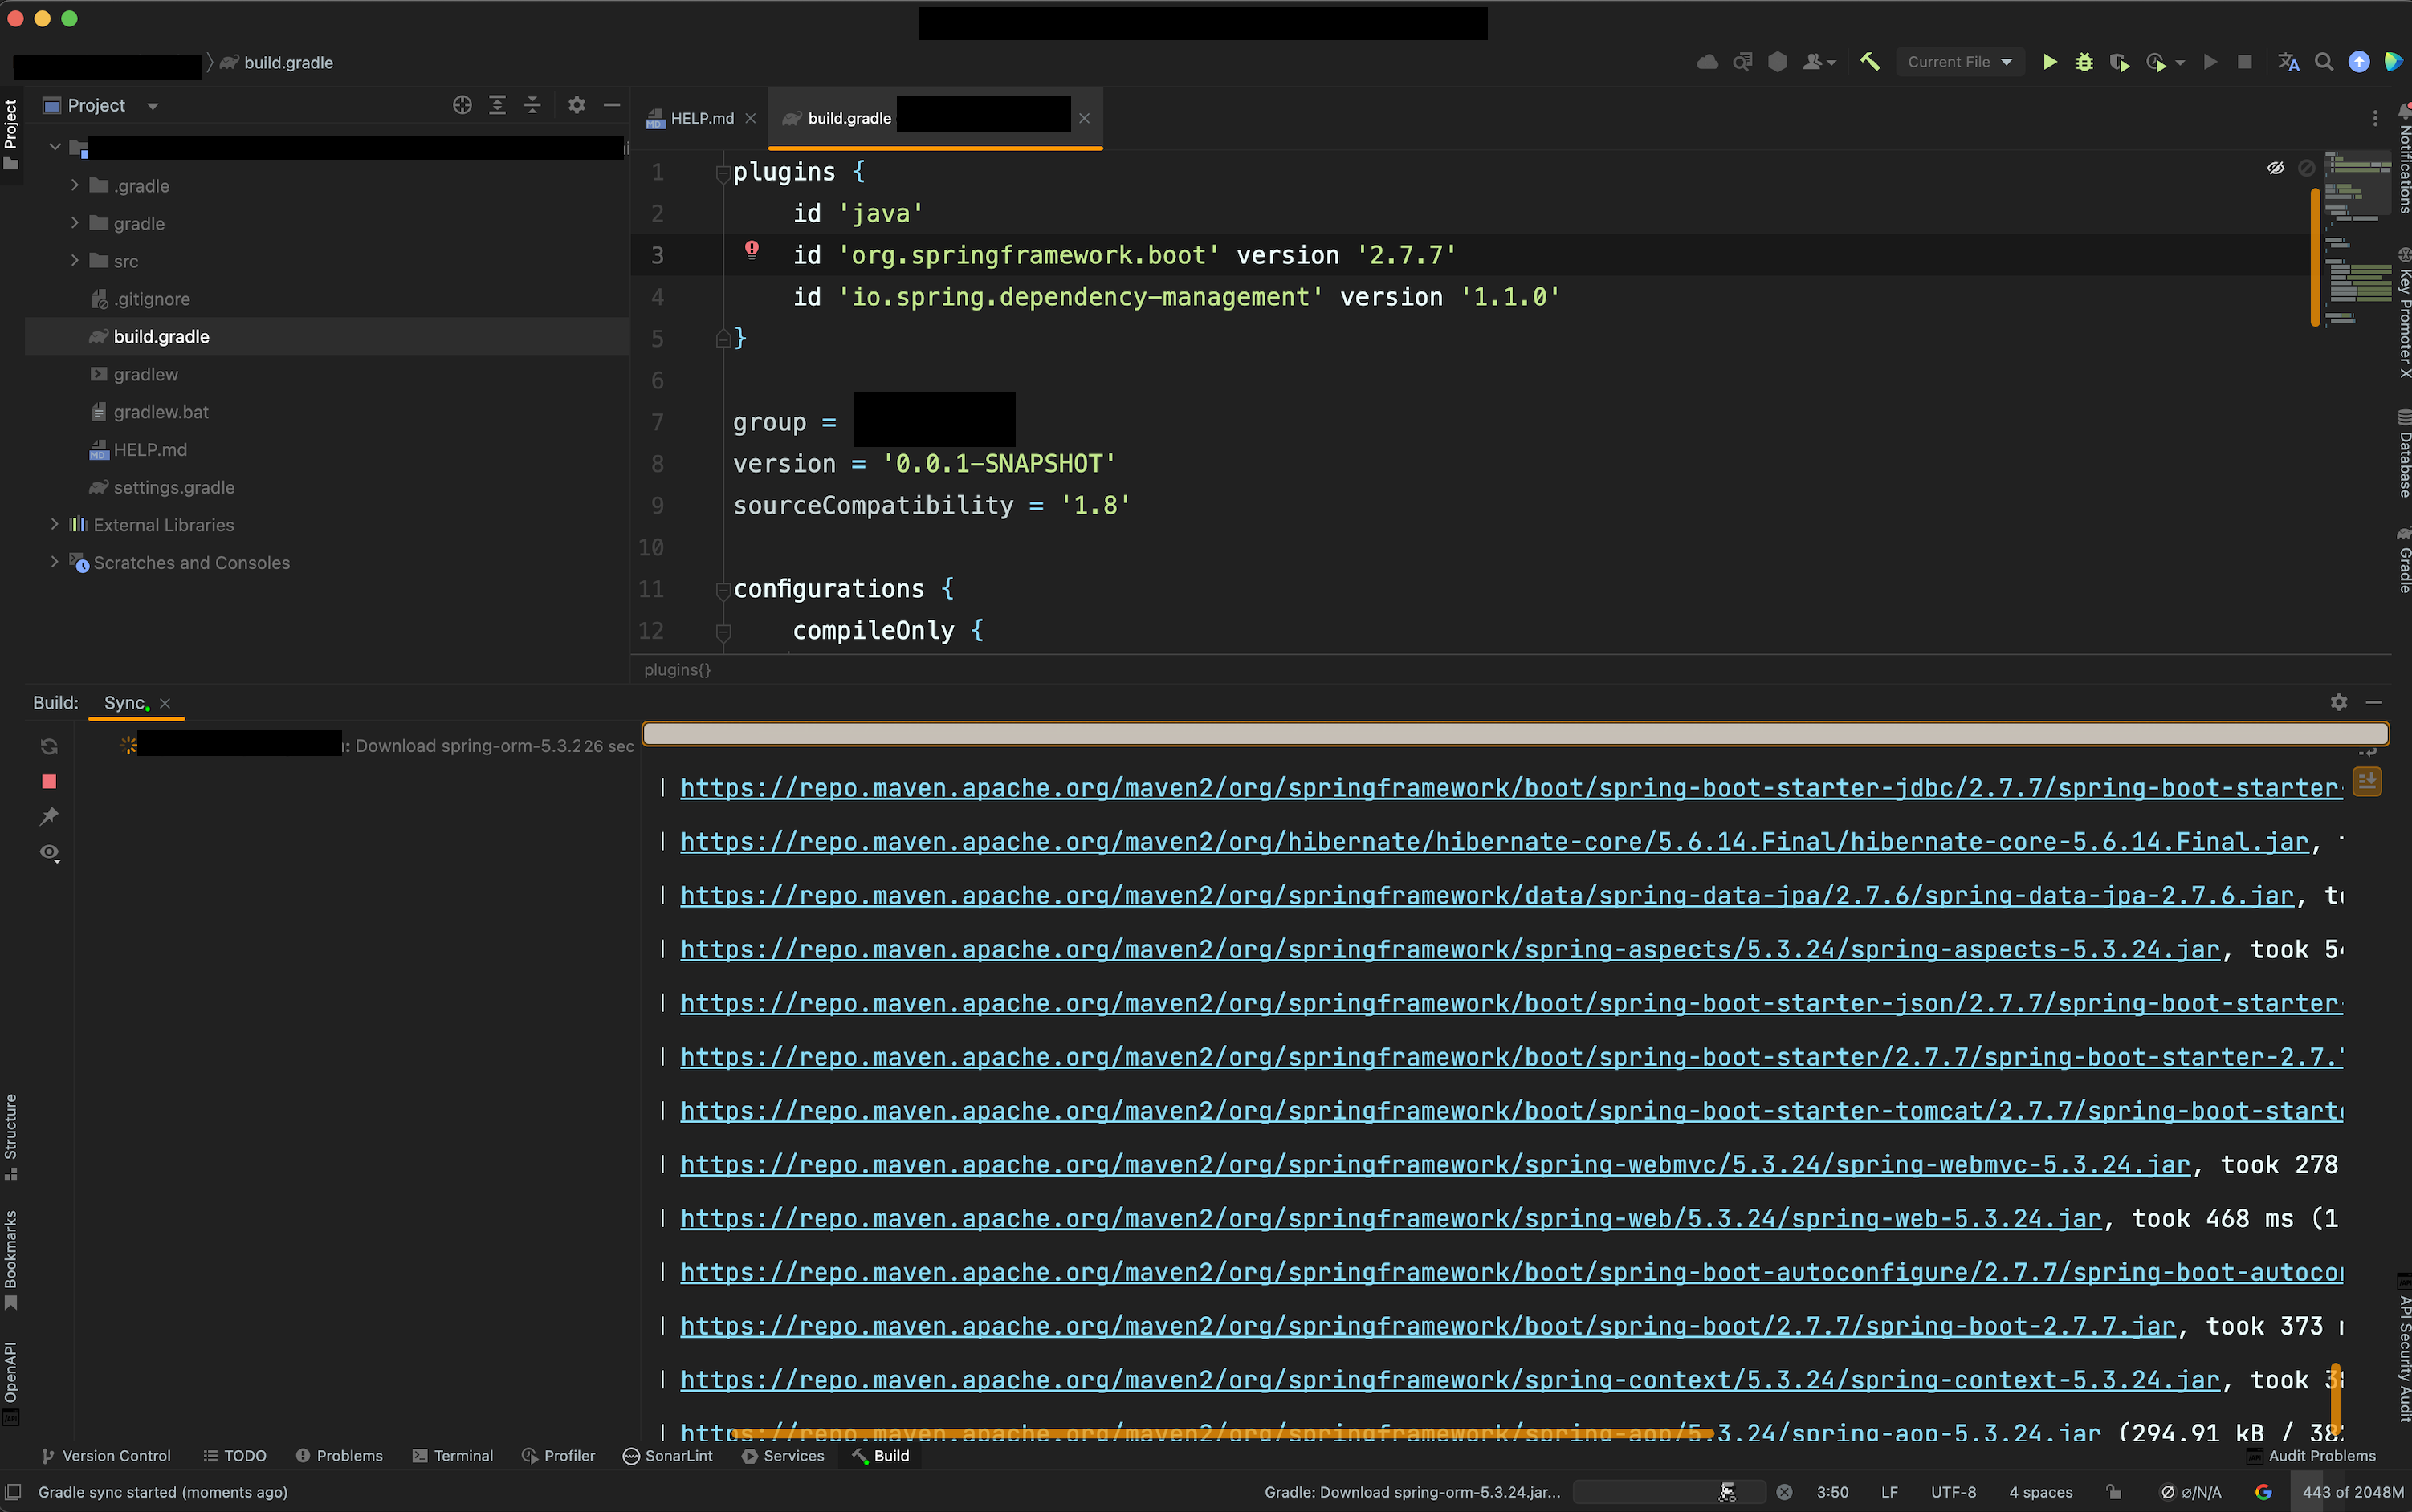Image resolution: width=2412 pixels, height=1512 pixels.
Task: Click the Build project hammer icon
Action: [1868, 62]
